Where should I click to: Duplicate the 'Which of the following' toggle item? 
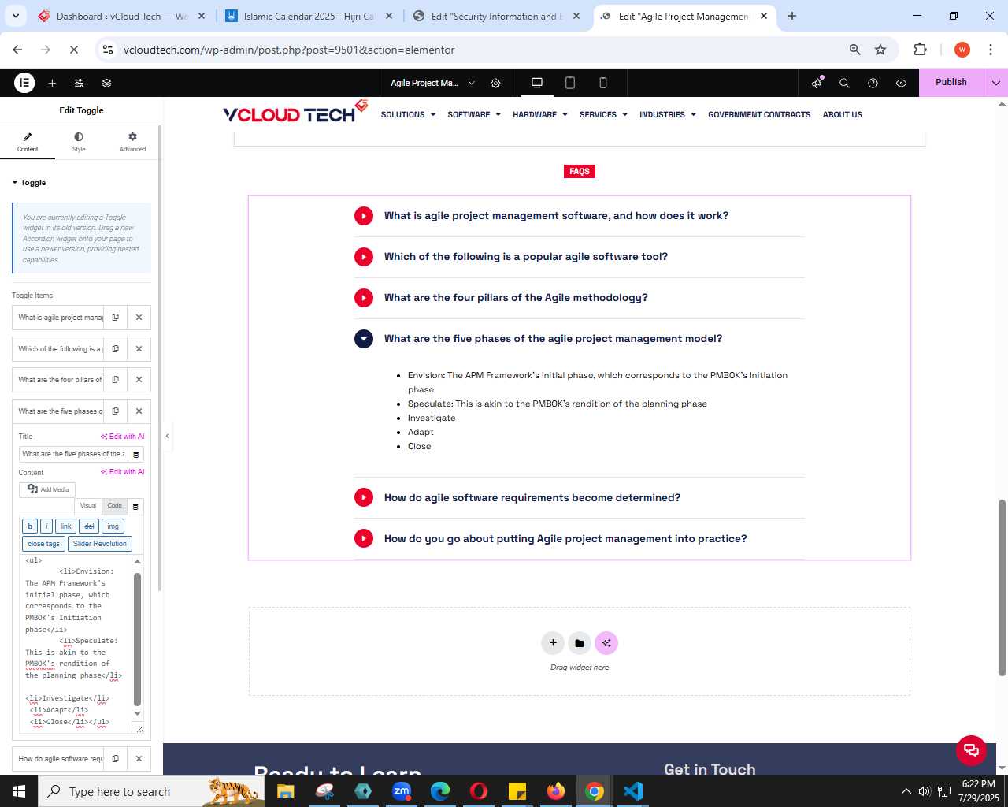tap(116, 348)
